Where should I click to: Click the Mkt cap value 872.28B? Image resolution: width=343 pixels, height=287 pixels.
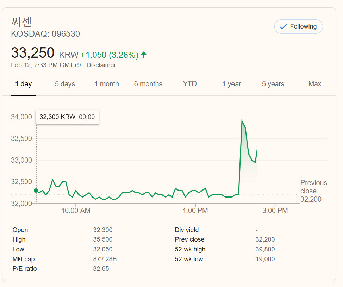click(x=105, y=259)
